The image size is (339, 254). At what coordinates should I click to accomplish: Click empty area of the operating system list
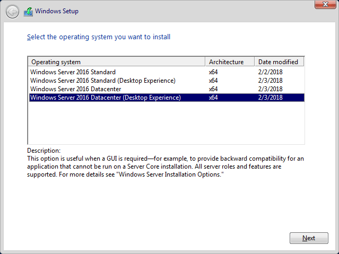[166, 123]
